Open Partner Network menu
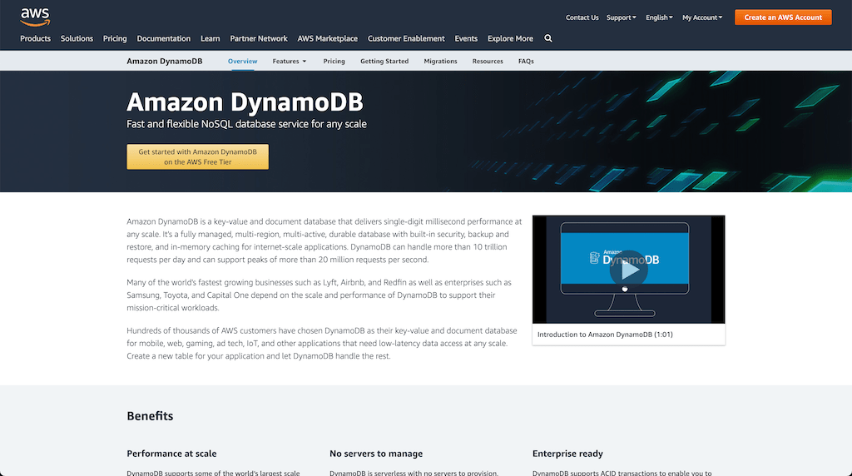This screenshot has height=476, width=852. point(259,38)
